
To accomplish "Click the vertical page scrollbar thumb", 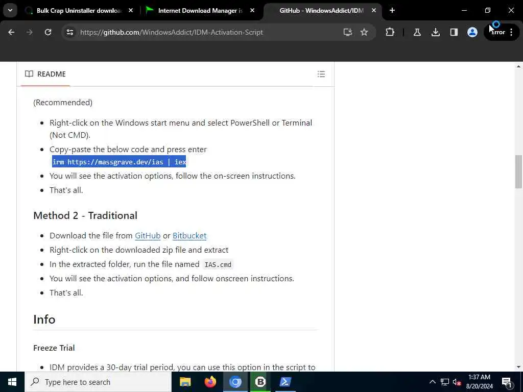I will coord(518,171).
